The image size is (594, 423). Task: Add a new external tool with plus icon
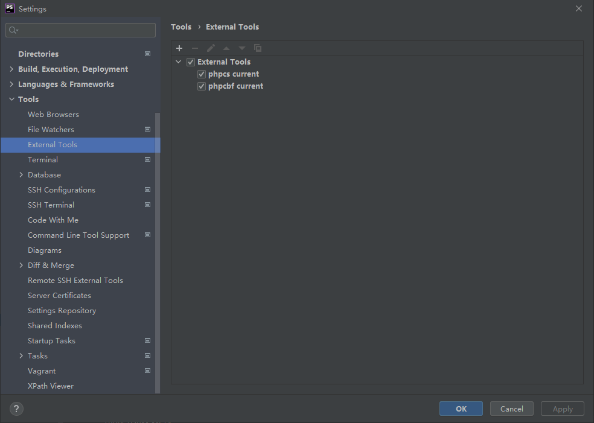tap(179, 48)
